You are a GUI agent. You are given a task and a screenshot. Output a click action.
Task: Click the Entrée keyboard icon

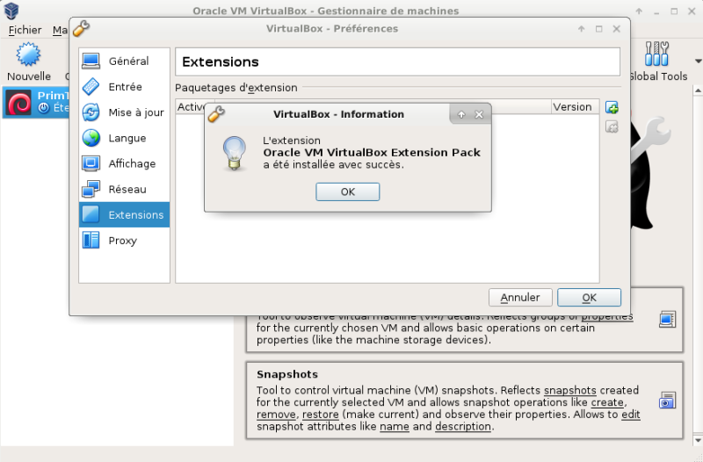(x=91, y=86)
